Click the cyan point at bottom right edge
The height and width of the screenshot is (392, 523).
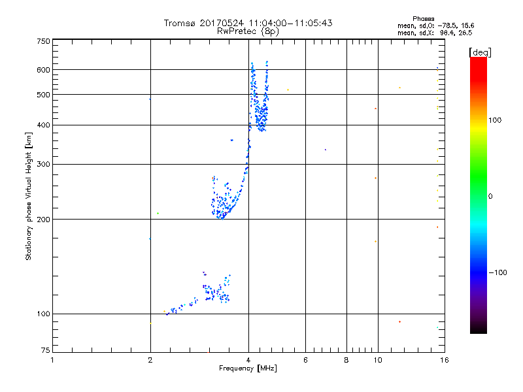437,328
